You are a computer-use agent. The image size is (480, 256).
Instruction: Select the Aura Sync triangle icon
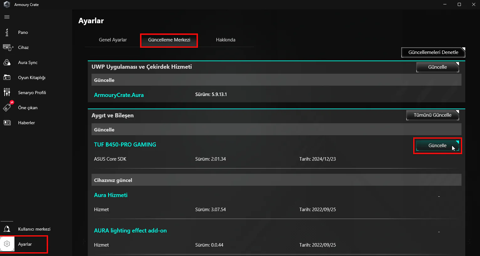(7, 62)
